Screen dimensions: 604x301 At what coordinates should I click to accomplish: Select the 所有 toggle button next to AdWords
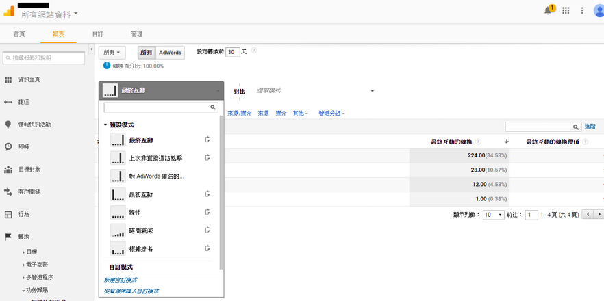pyautogui.click(x=146, y=53)
